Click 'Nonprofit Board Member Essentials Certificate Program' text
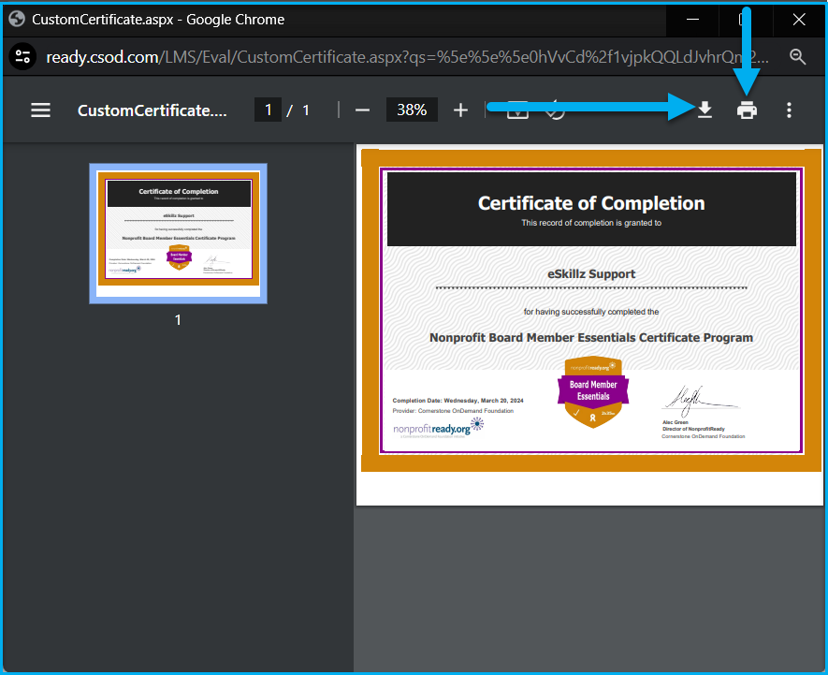828x675 pixels. pos(591,338)
